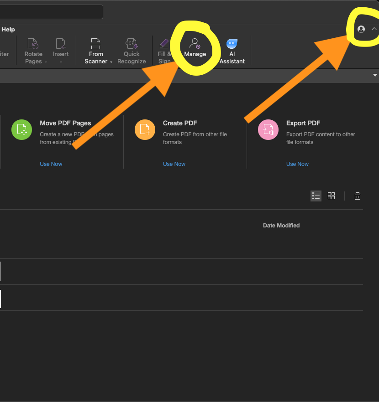Click the pink Export PDF icon

click(x=268, y=129)
